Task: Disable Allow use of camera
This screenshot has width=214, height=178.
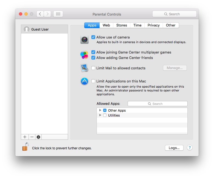Action: tap(93, 37)
